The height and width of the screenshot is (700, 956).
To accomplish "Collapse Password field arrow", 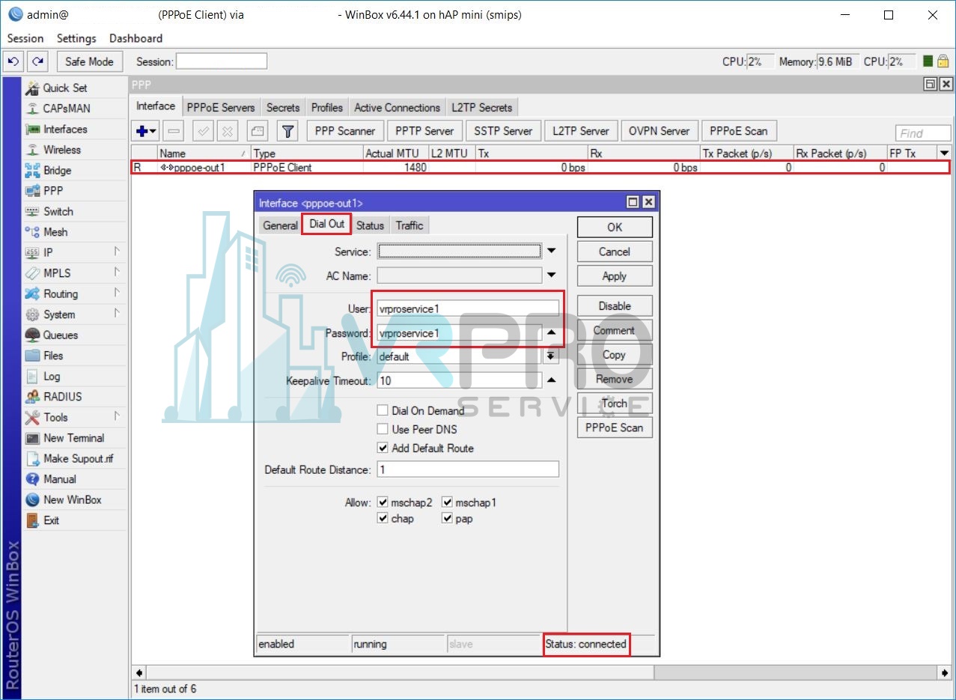I will [552, 332].
